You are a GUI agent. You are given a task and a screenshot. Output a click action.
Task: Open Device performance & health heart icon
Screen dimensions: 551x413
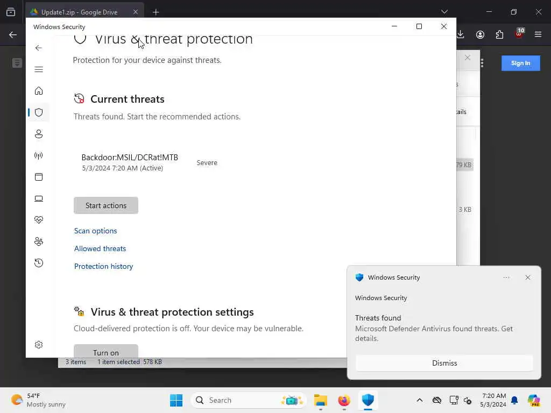tap(39, 220)
